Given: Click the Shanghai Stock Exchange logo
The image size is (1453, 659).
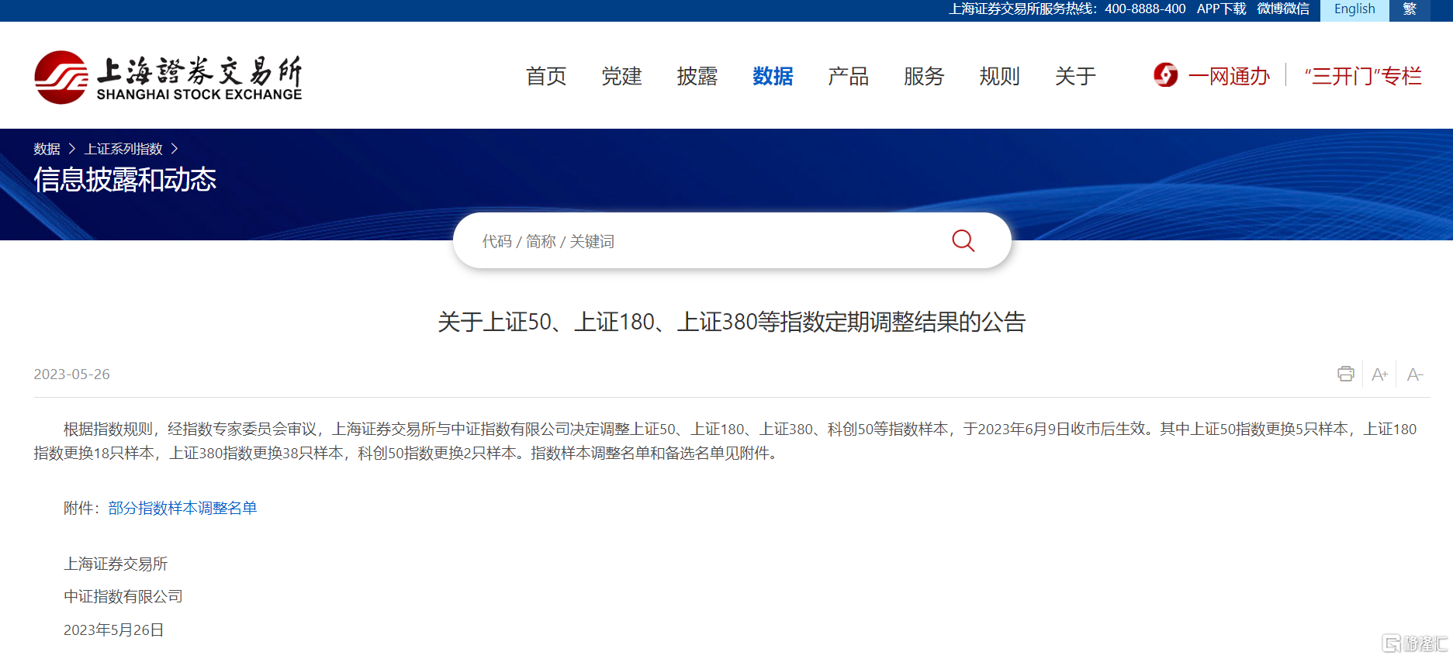Looking at the screenshot, I should (x=168, y=77).
